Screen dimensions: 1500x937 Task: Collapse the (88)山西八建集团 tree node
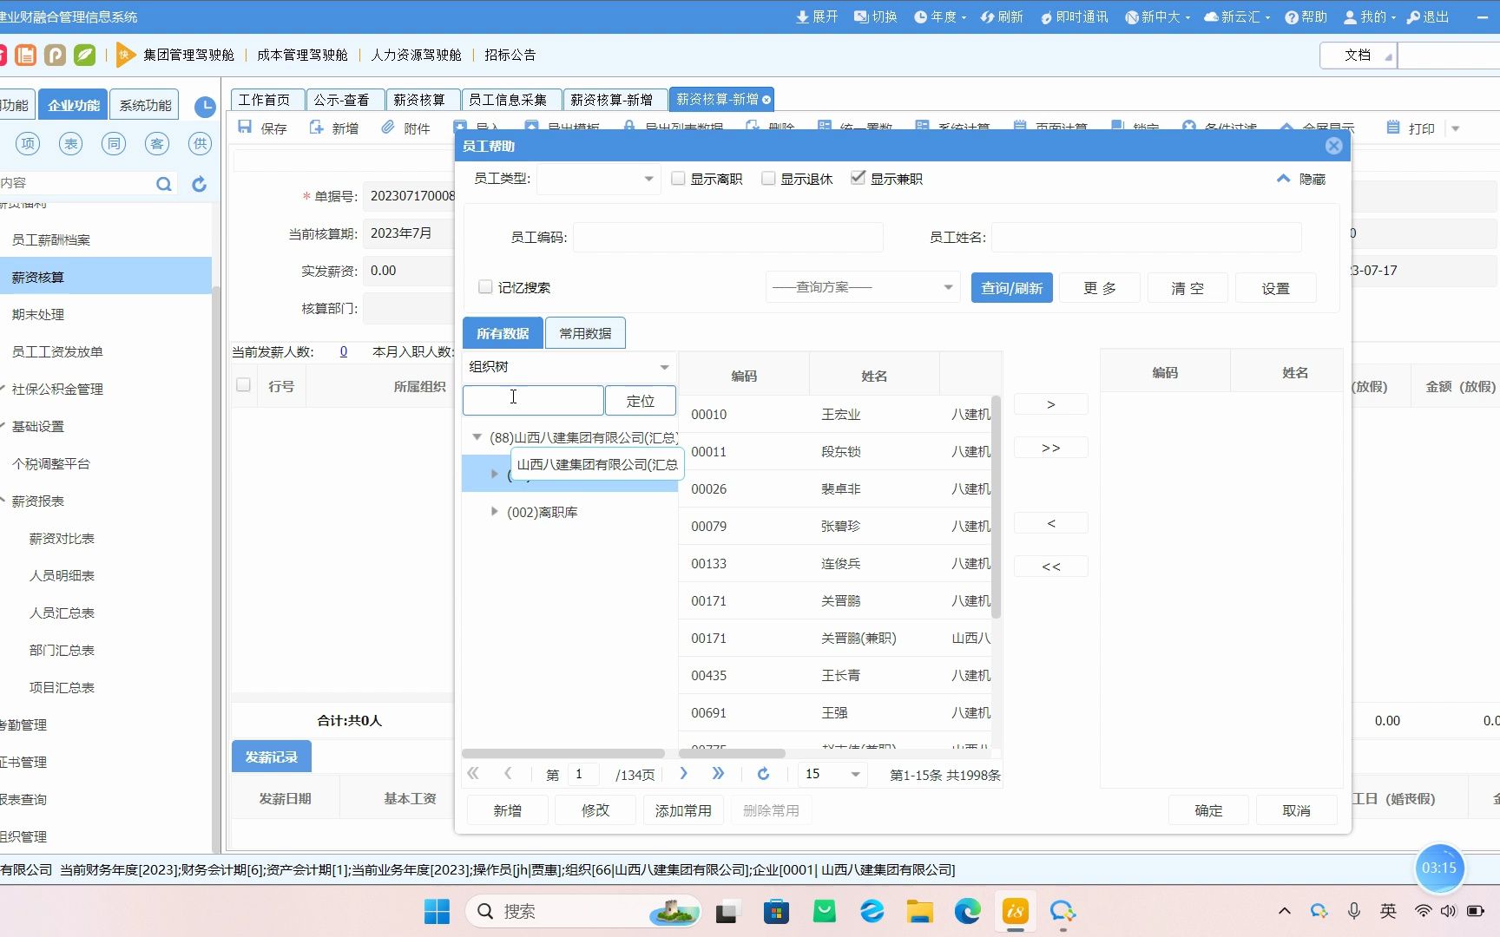(477, 437)
